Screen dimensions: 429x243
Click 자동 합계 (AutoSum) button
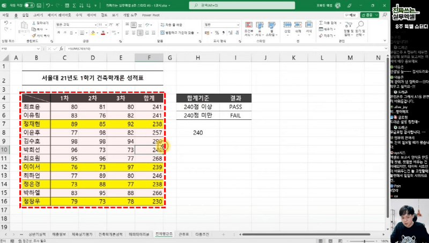pyautogui.click(x=328, y=23)
